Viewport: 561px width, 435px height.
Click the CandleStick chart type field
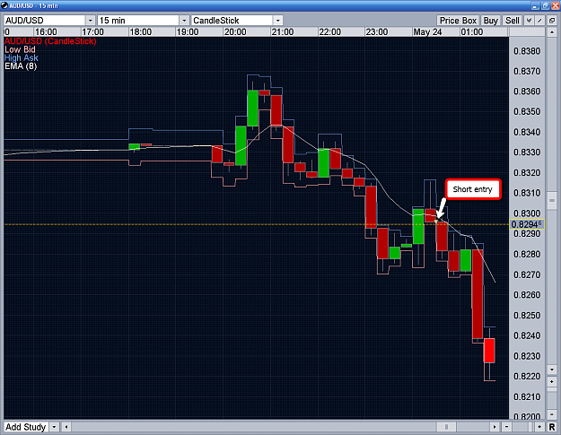click(x=232, y=21)
